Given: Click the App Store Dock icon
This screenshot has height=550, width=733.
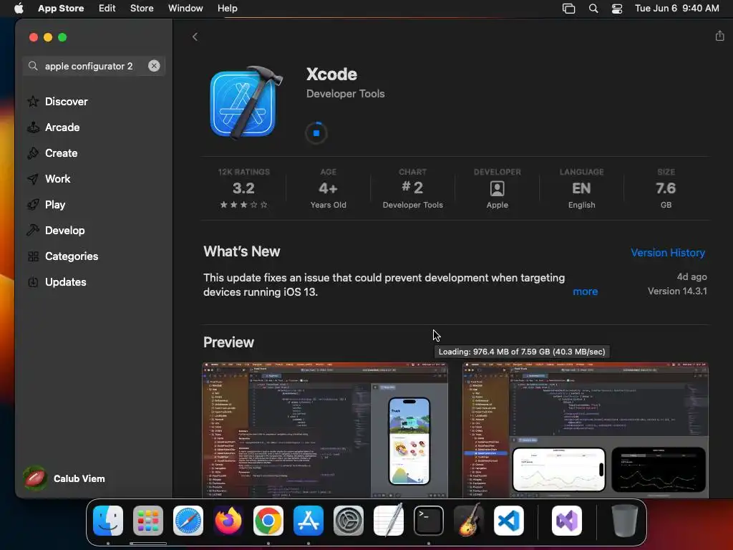Looking at the screenshot, I should tap(309, 521).
